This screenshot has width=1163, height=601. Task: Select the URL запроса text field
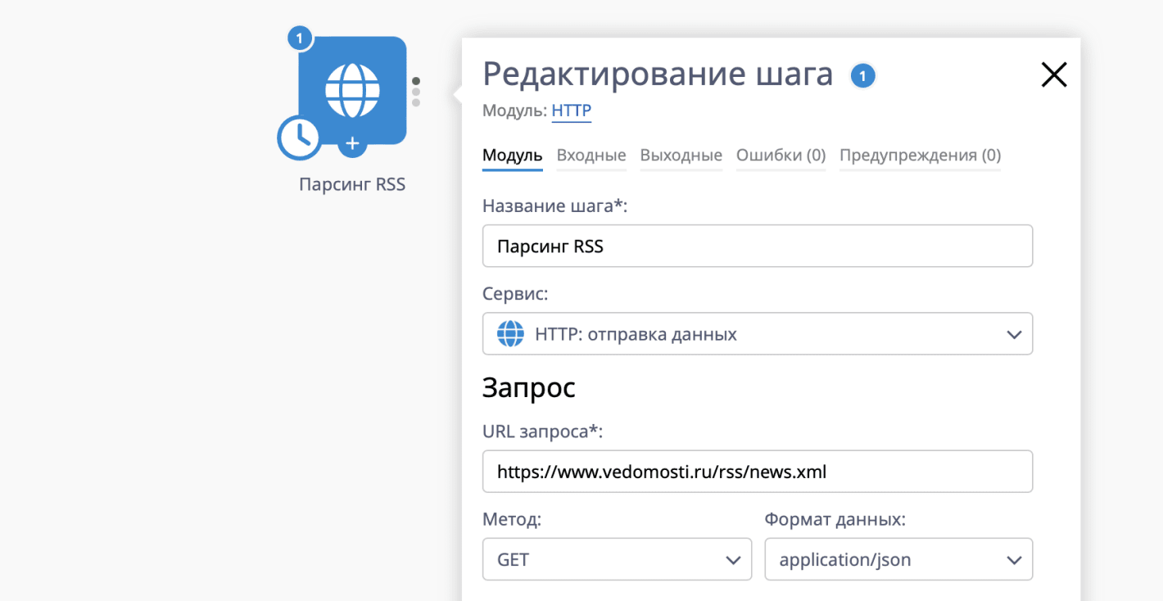point(757,471)
